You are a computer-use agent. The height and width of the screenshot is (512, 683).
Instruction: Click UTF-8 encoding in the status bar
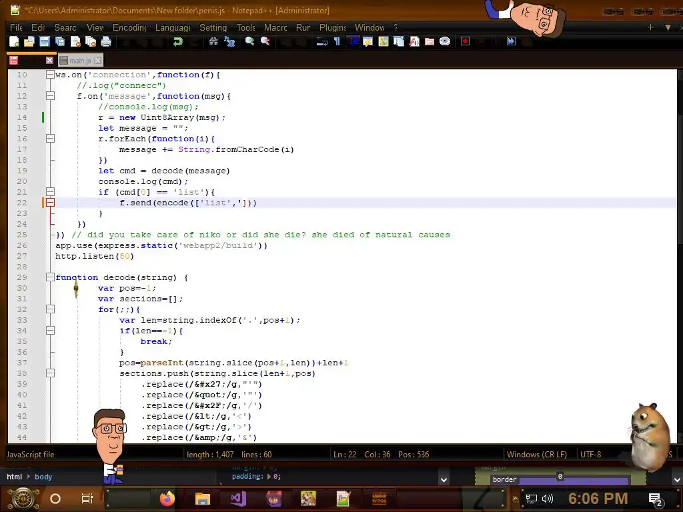click(591, 455)
